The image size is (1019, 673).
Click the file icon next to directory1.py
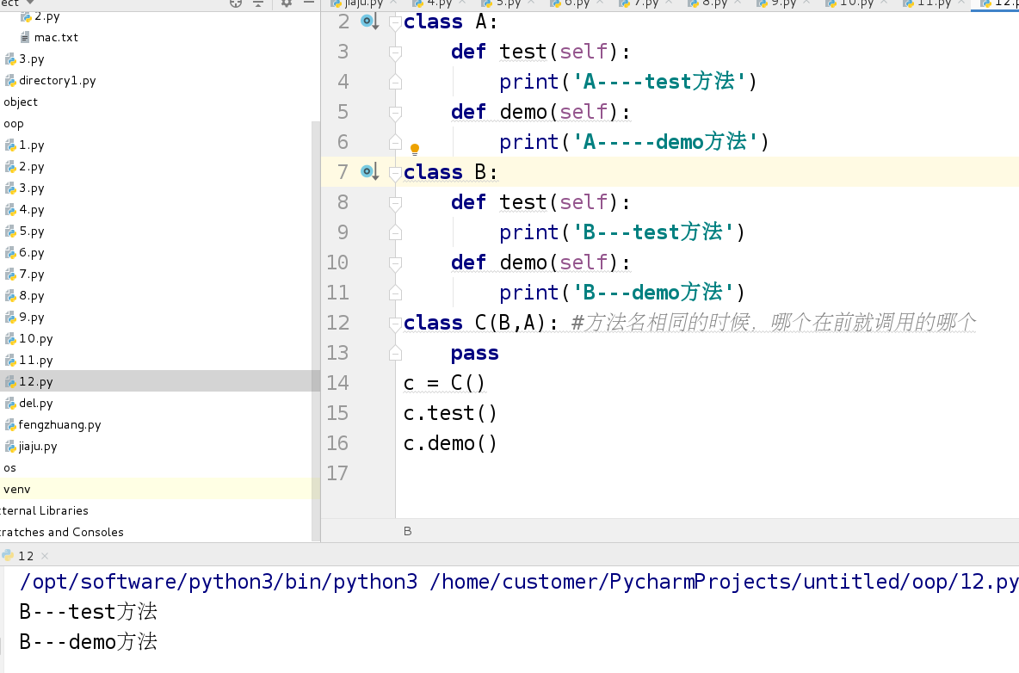click(10, 81)
